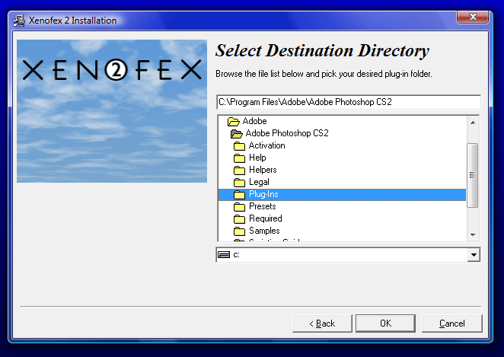The height and width of the screenshot is (357, 504).
Task: Choose the Required folder name
Action: tap(266, 218)
